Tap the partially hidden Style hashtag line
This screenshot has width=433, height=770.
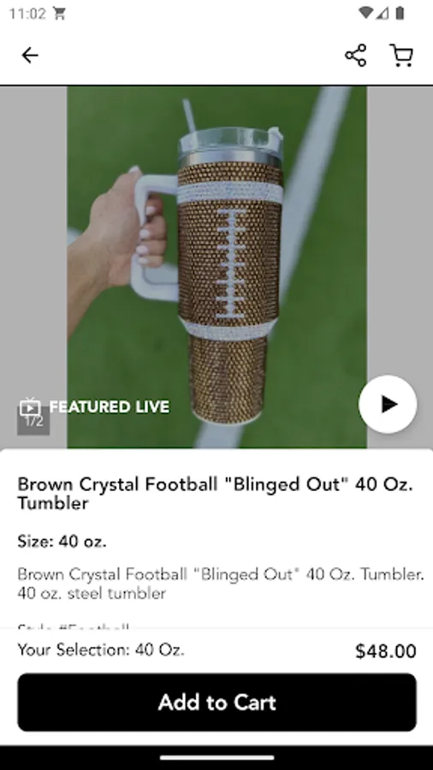pos(74,626)
